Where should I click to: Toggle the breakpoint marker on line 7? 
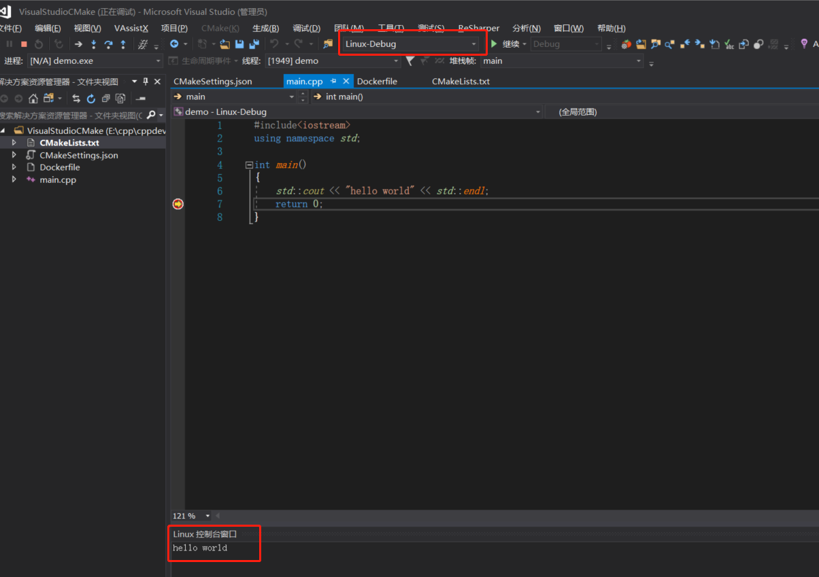[x=178, y=204]
